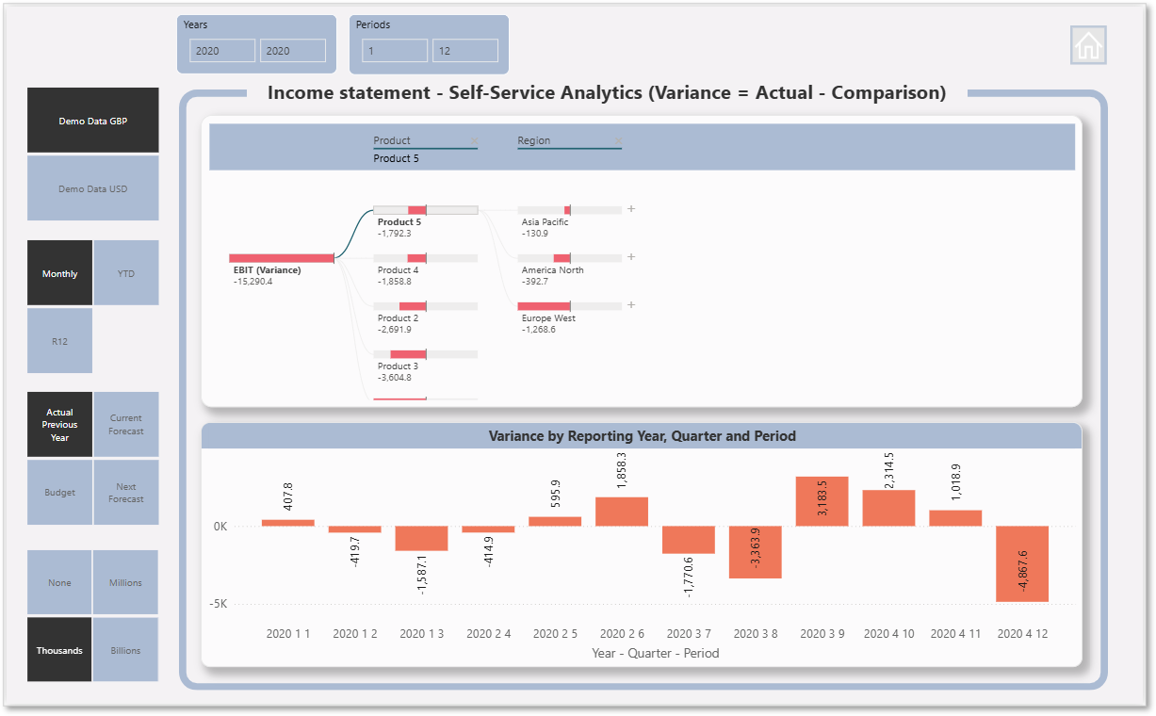Click the 2020 2 5 bar (595.9)
Image resolution: width=1156 pixels, height=716 pixels.
point(555,521)
